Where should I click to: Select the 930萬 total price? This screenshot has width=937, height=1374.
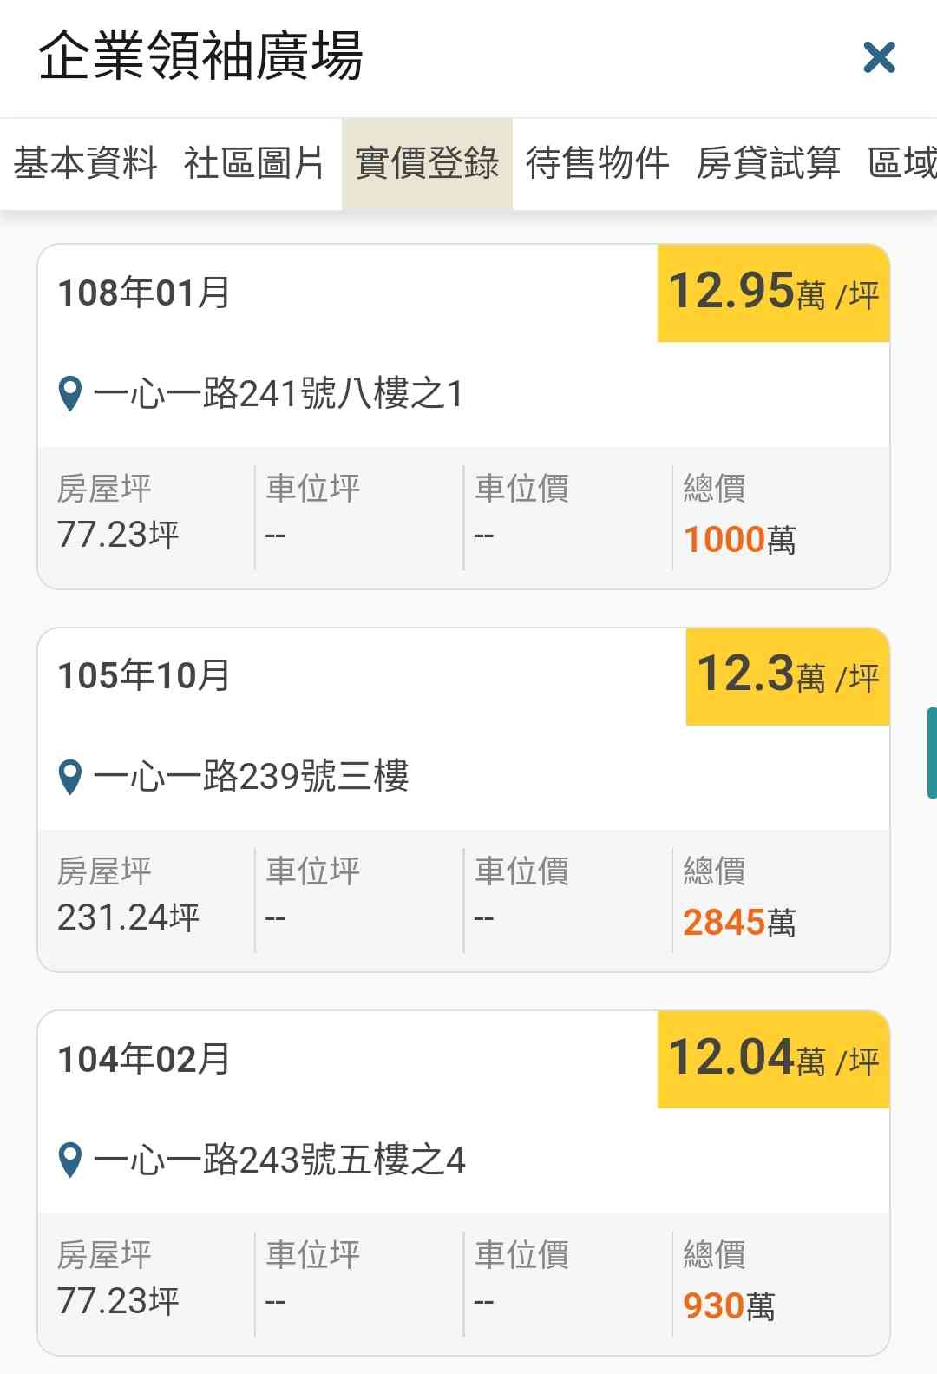click(x=729, y=1306)
